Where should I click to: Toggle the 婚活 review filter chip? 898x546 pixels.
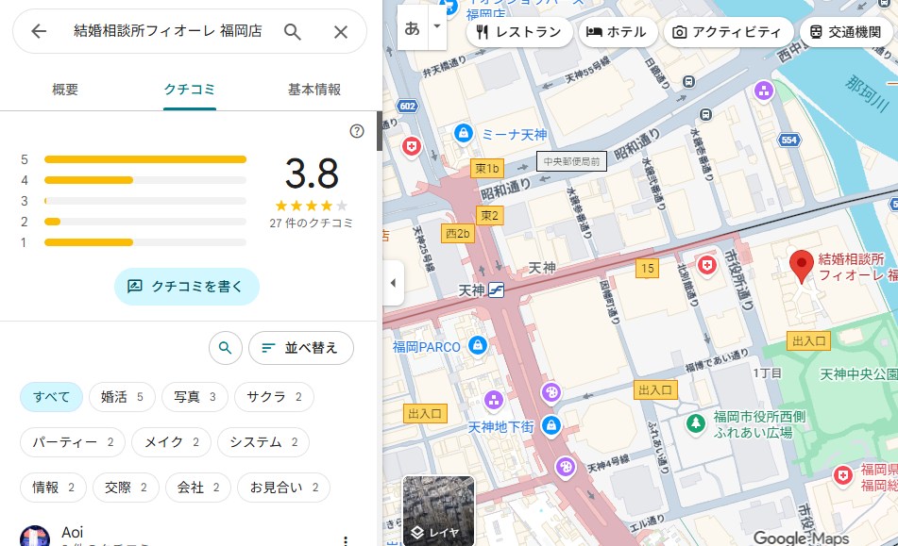tap(122, 397)
